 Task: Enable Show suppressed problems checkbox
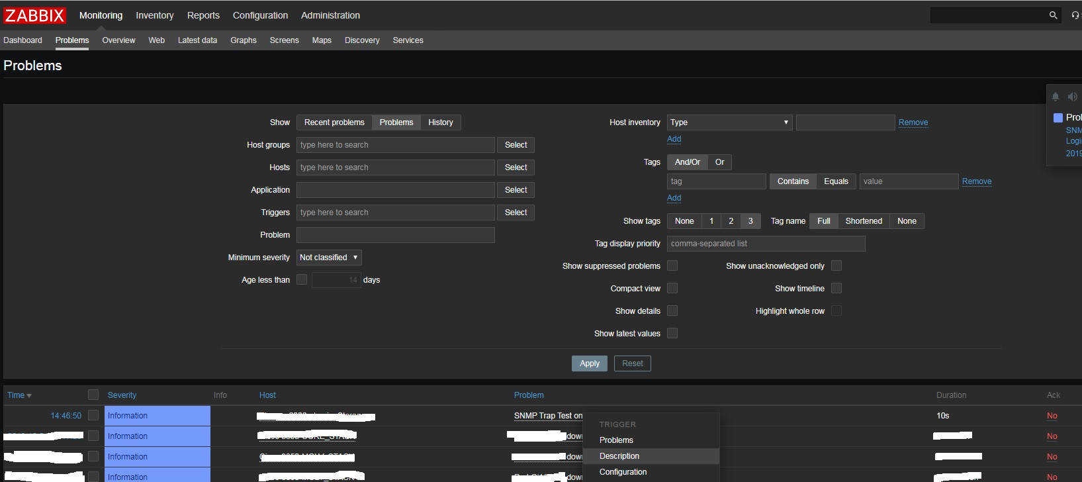point(672,266)
